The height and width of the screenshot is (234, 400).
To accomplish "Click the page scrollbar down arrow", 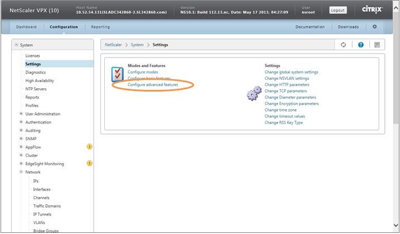I will coord(396,225).
